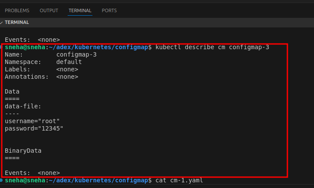Click the Namespace: default output line
This screenshot has height=188, width=314.
click(43, 62)
